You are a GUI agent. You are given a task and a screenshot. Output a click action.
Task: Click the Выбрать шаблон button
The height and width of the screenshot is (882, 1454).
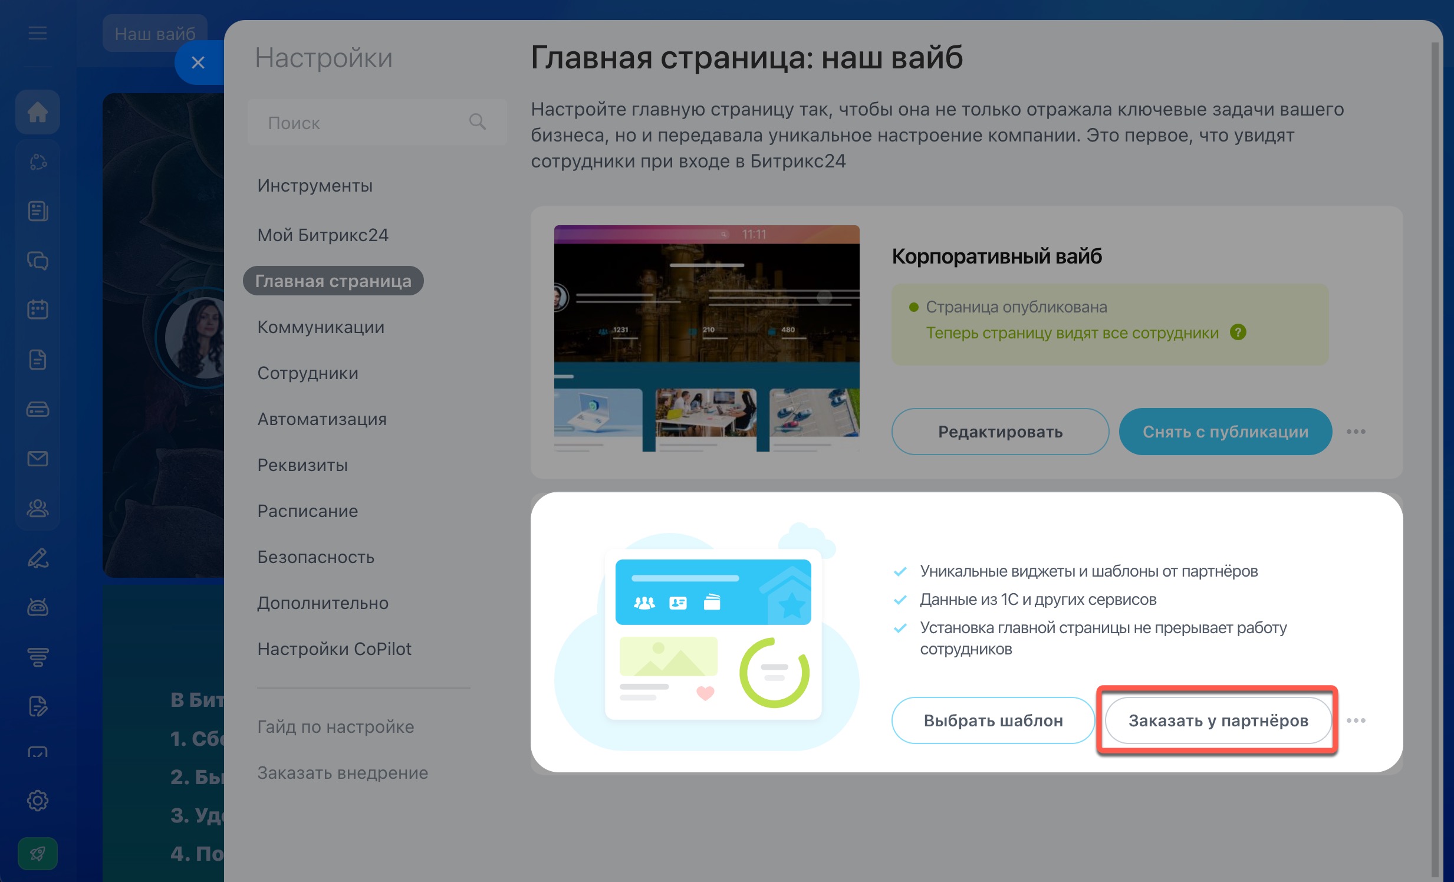coord(993,721)
